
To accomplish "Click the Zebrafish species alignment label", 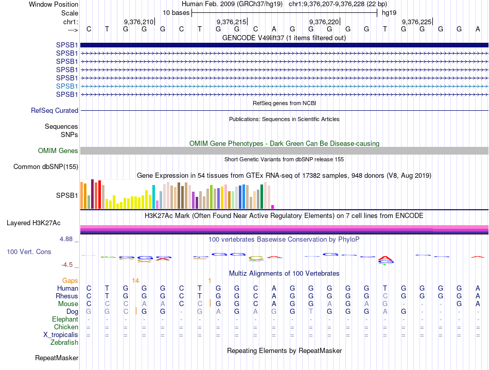I will [64, 342].
